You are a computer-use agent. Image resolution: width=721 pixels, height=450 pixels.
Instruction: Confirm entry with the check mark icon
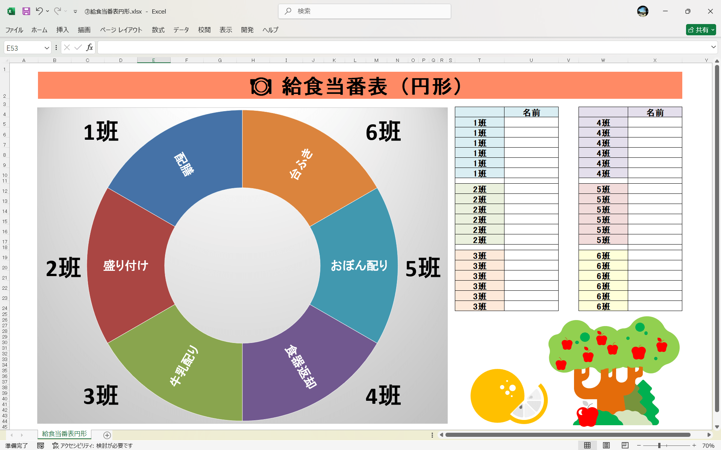[78, 47]
